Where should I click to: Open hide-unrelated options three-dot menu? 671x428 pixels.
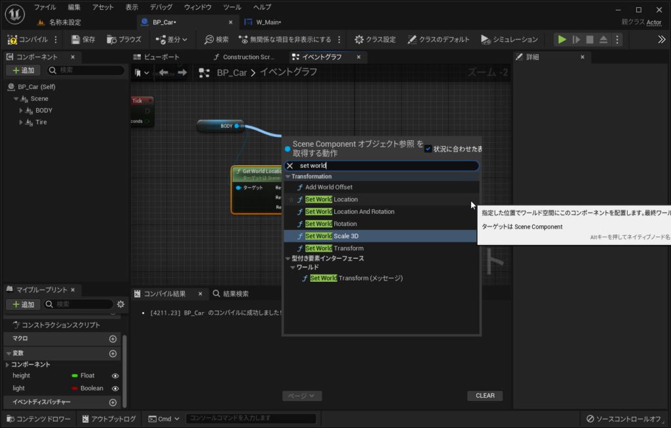pyautogui.click(x=339, y=39)
